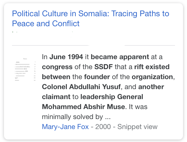Click the word organization in the snippet

pyautogui.click(x=152, y=77)
